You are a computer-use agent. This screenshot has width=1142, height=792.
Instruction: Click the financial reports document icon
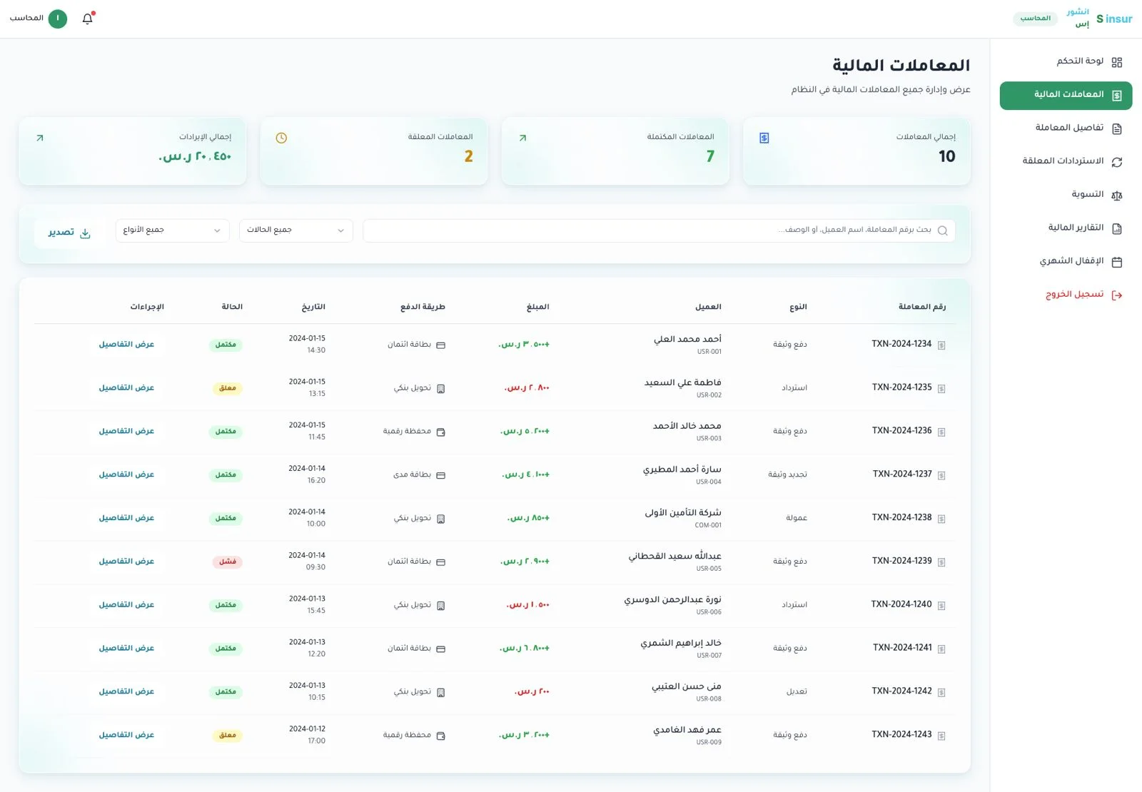pos(1117,228)
